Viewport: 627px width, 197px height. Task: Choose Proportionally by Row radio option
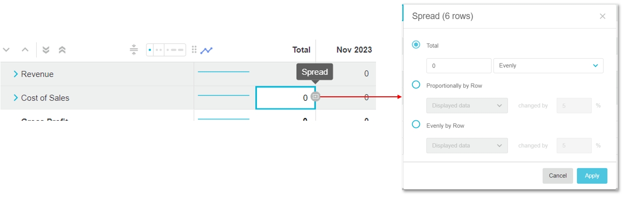416,85
